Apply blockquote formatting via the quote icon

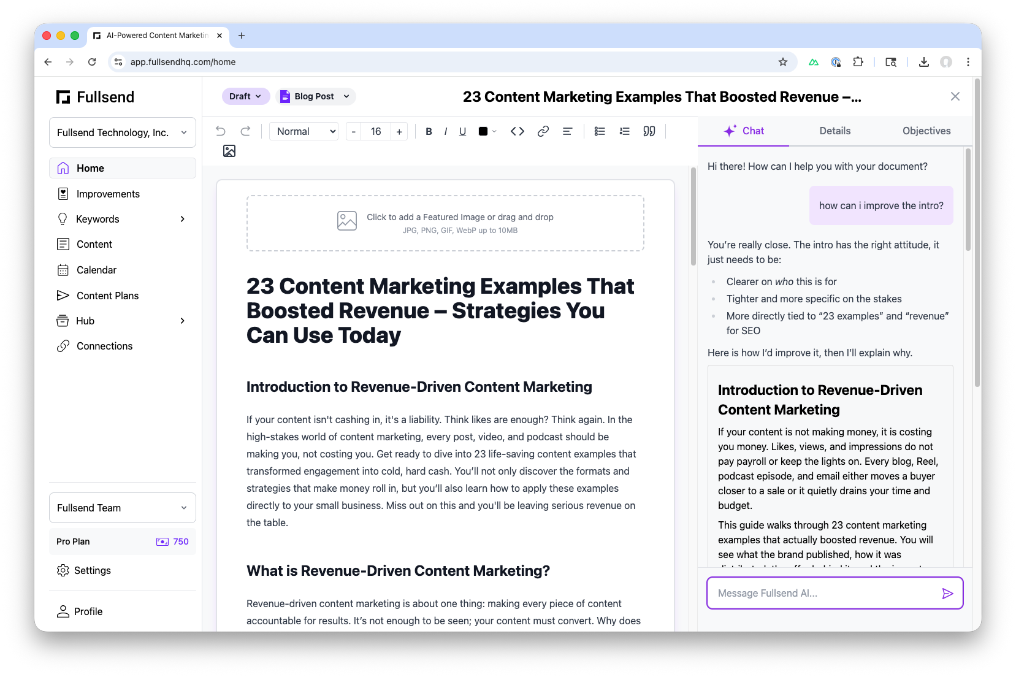coord(649,131)
